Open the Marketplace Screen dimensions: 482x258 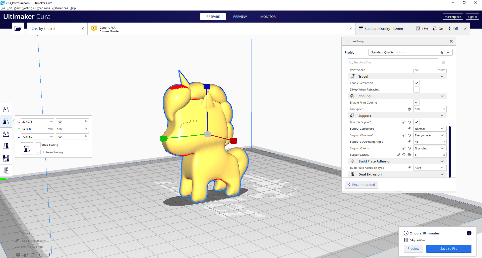pos(453,17)
